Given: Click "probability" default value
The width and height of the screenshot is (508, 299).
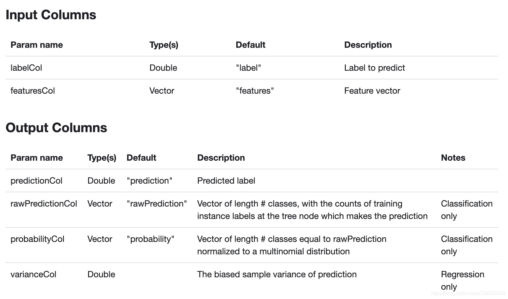Looking at the screenshot, I should click(x=150, y=239).
